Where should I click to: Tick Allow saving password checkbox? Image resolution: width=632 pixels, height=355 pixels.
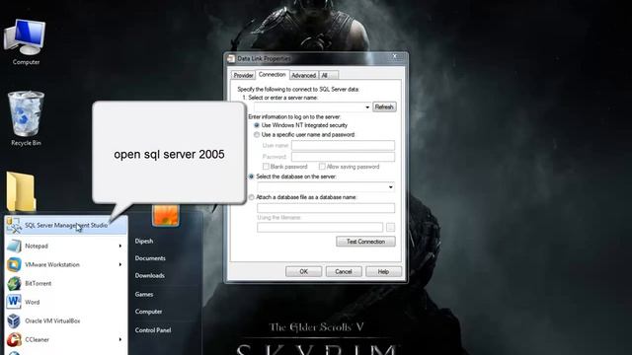click(322, 167)
